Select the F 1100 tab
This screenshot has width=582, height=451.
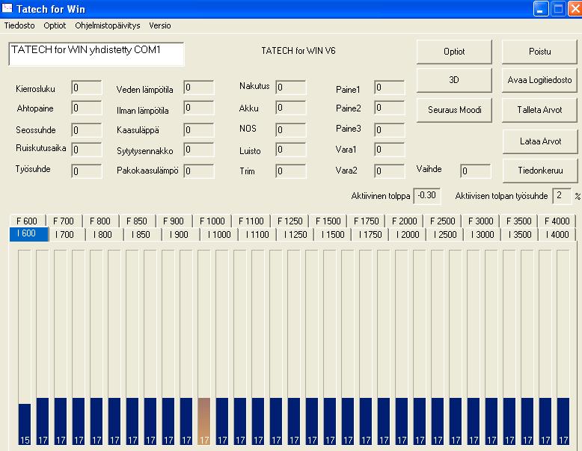[251, 221]
